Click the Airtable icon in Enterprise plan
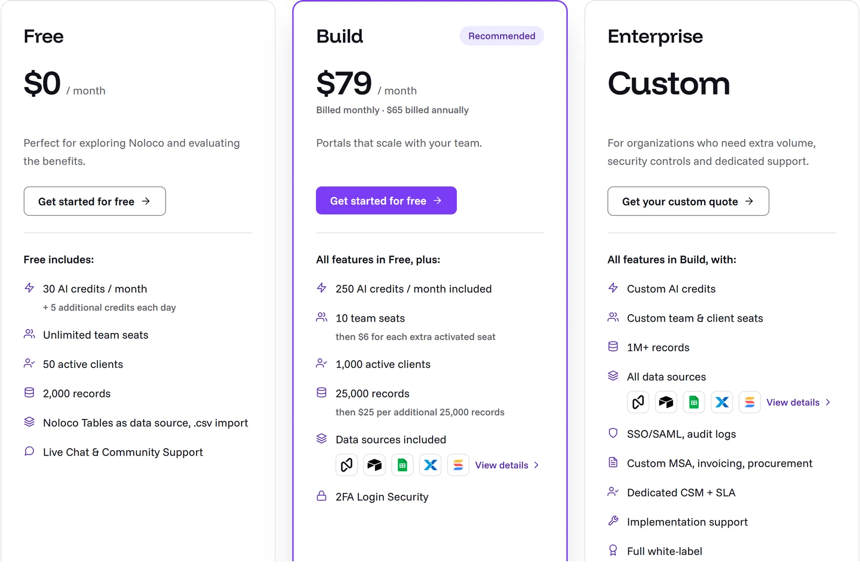860x583 pixels. coord(666,402)
